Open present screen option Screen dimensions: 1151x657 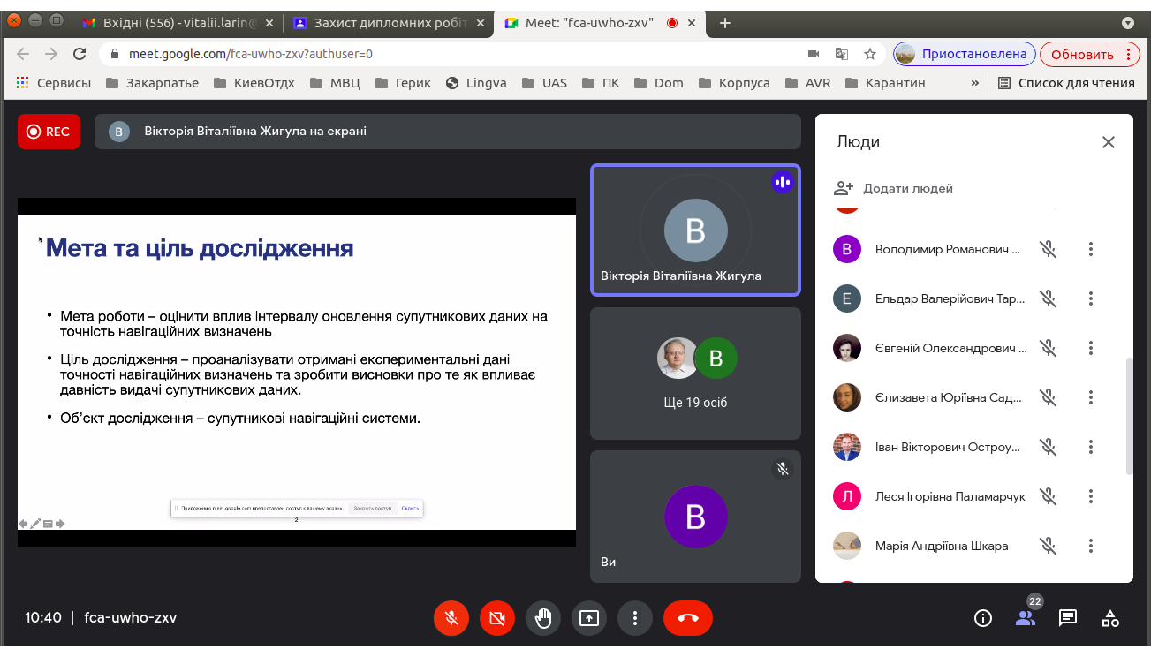[x=589, y=618]
